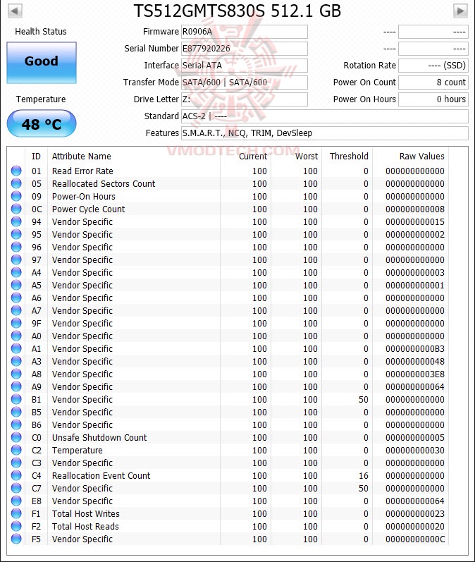Viewport: 475px width, 562px height.
Task: Click status orb for attribute A9
Action: click(16, 386)
